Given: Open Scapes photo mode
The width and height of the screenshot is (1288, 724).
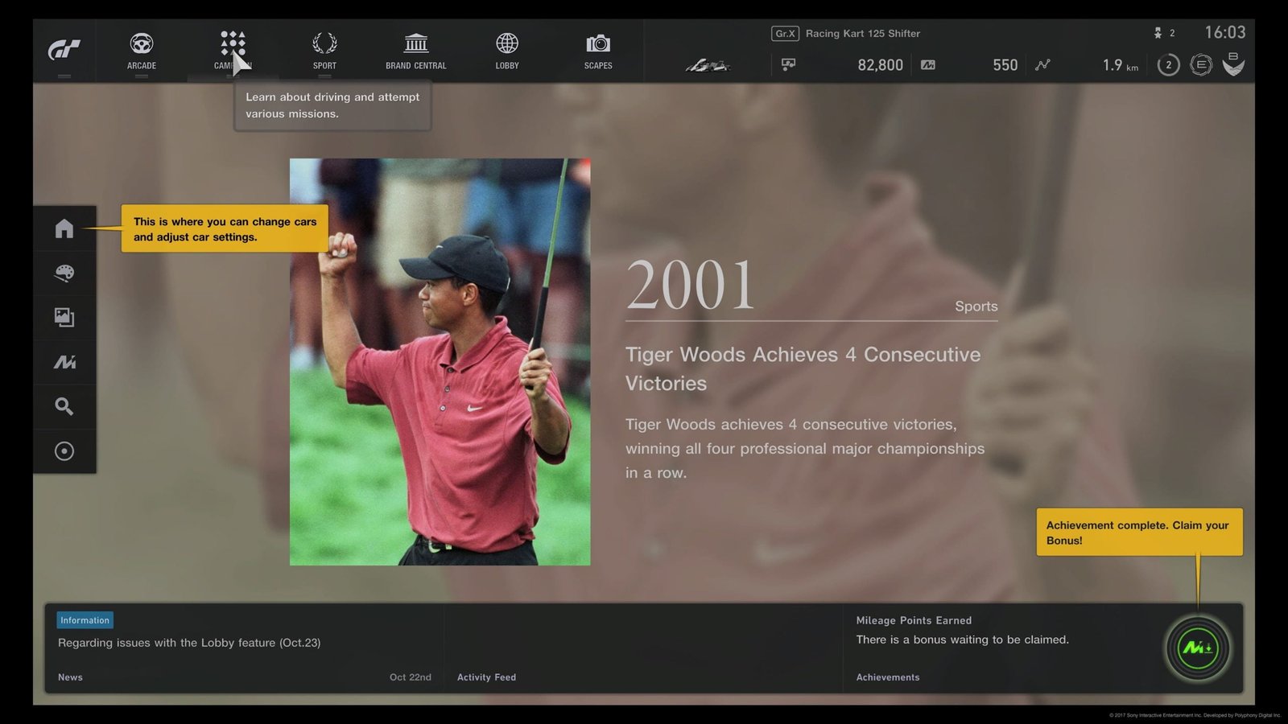Looking at the screenshot, I should pyautogui.click(x=598, y=50).
